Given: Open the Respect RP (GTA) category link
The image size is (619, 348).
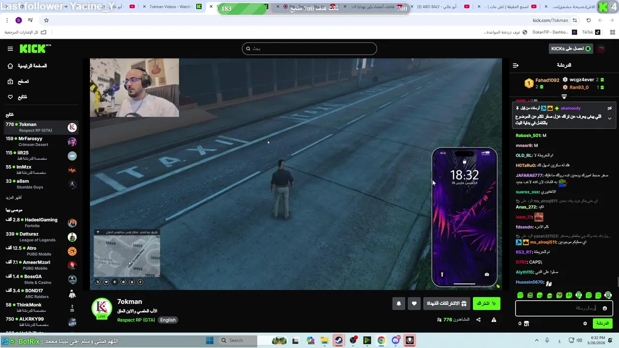Looking at the screenshot, I should (137, 320).
